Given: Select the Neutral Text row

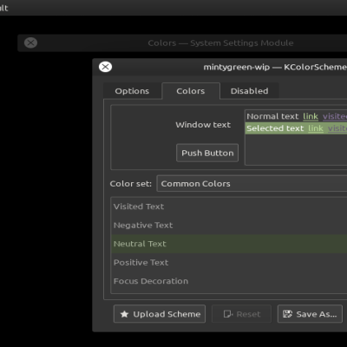Looking at the screenshot, I should click(x=229, y=244).
